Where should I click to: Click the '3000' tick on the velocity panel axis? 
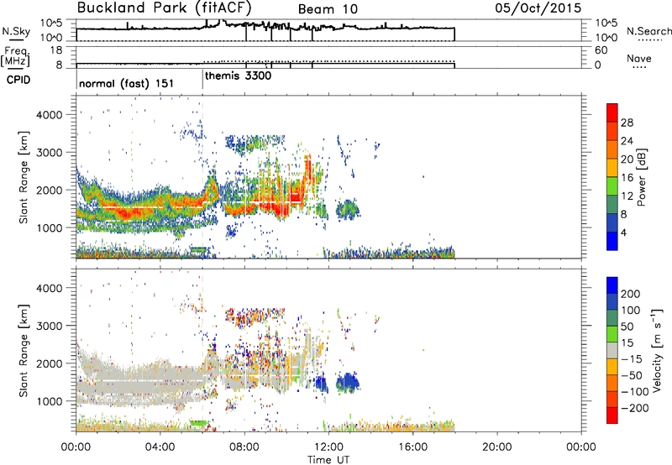point(49,326)
